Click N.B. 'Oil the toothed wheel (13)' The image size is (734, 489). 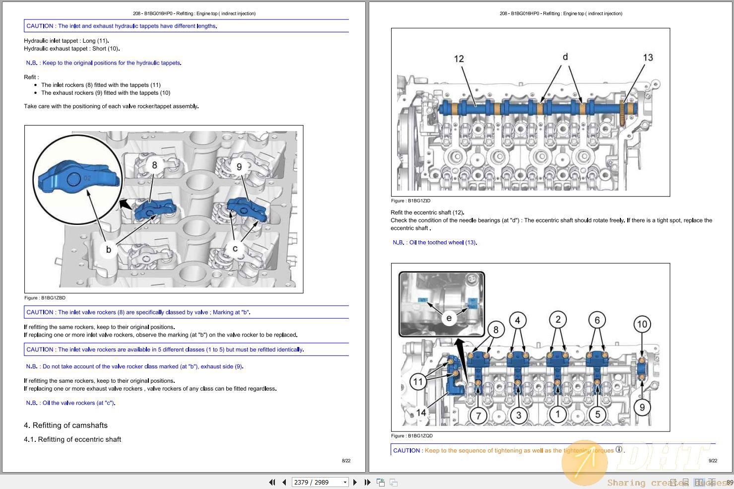pyautogui.click(x=435, y=243)
